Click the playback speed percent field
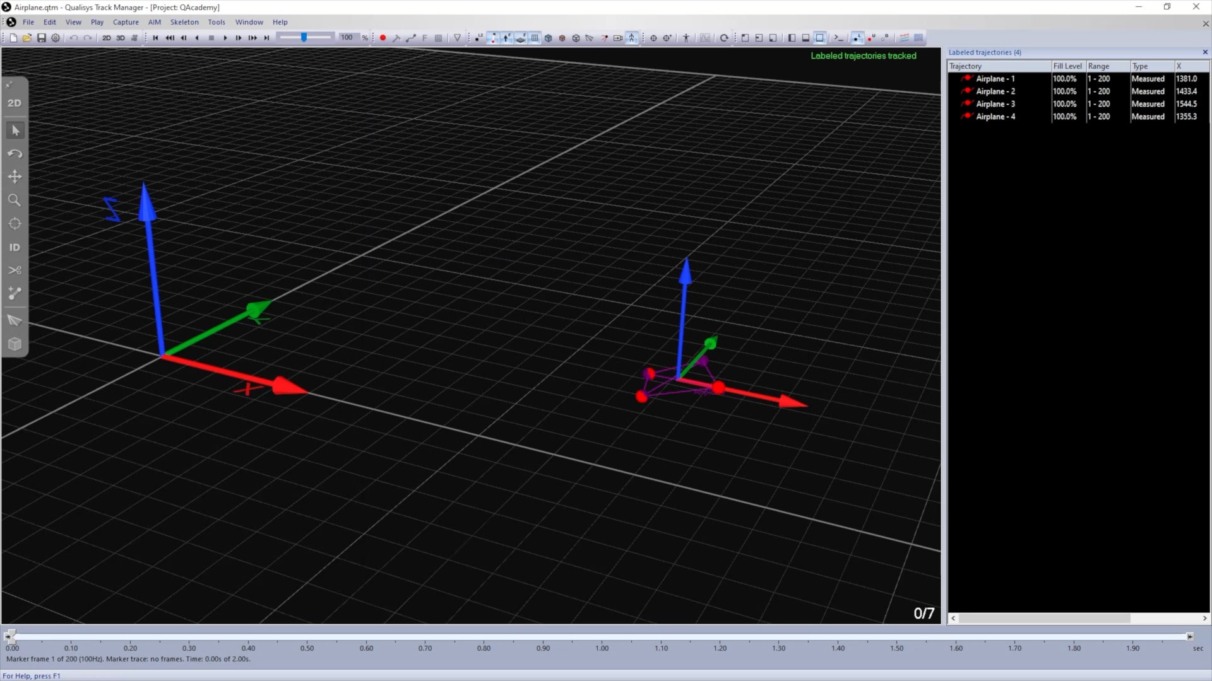The width and height of the screenshot is (1212, 681). [x=348, y=38]
